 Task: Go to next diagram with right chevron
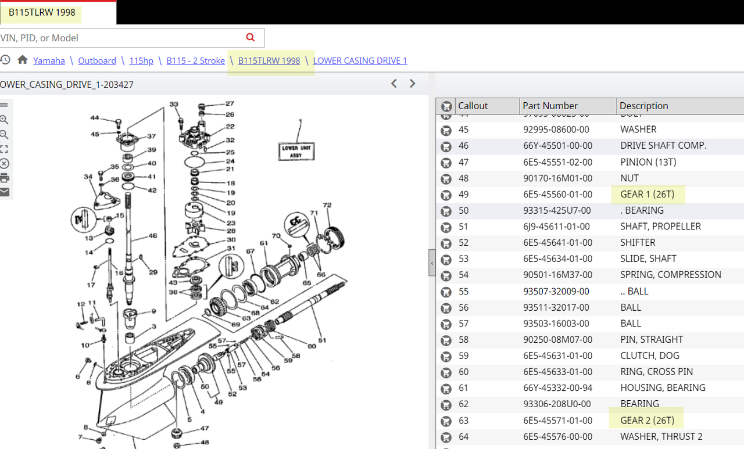(x=412, y=84)
